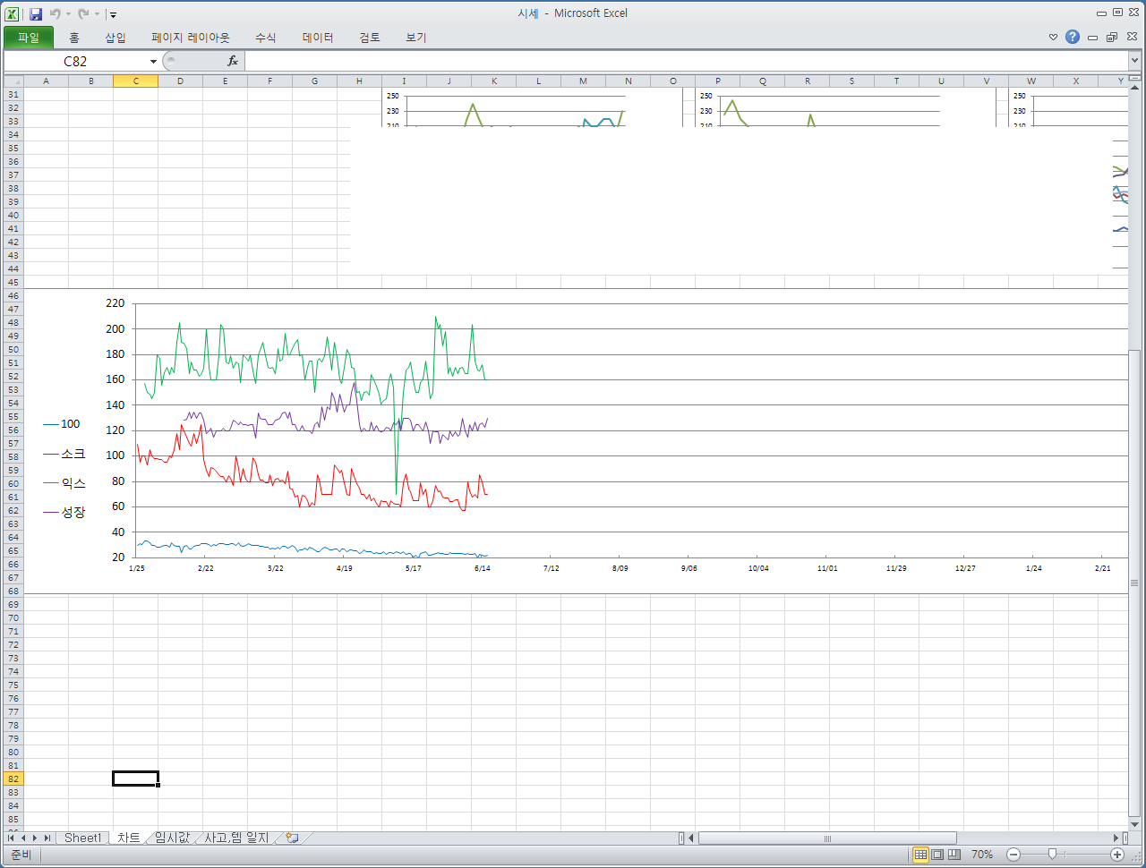Click the 70% zoom level button
This screenshot has width=1146, height=868.
coord(982,855)
